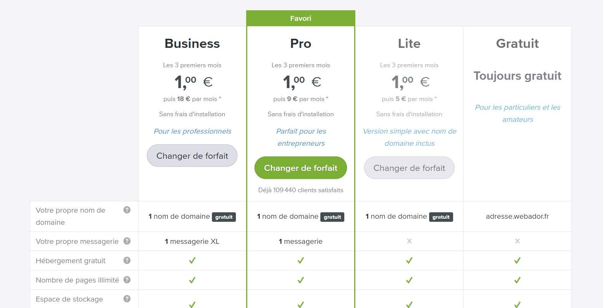Click Pour les professionnels tagline
The height and width of the screenshot is (308, 603).
pyautogui.click(x=193, y=131)
